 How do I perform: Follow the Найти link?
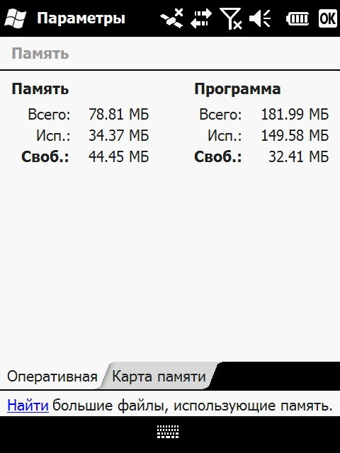(x=28, y=406)
